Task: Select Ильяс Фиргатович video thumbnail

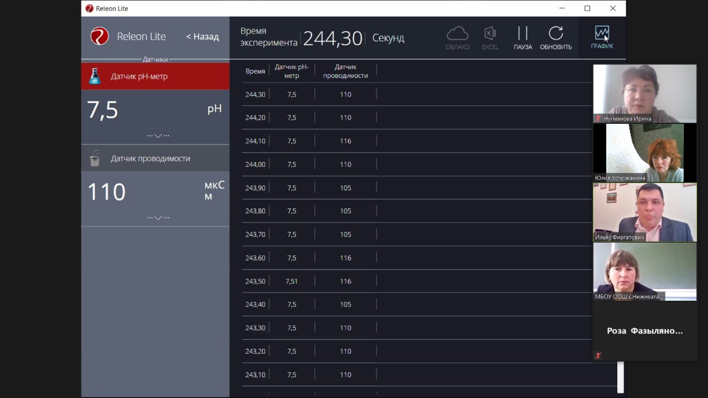Action: pyautogui.click(x=644, y=212)
